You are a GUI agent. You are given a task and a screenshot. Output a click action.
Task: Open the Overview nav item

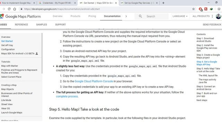pos(58,16)
